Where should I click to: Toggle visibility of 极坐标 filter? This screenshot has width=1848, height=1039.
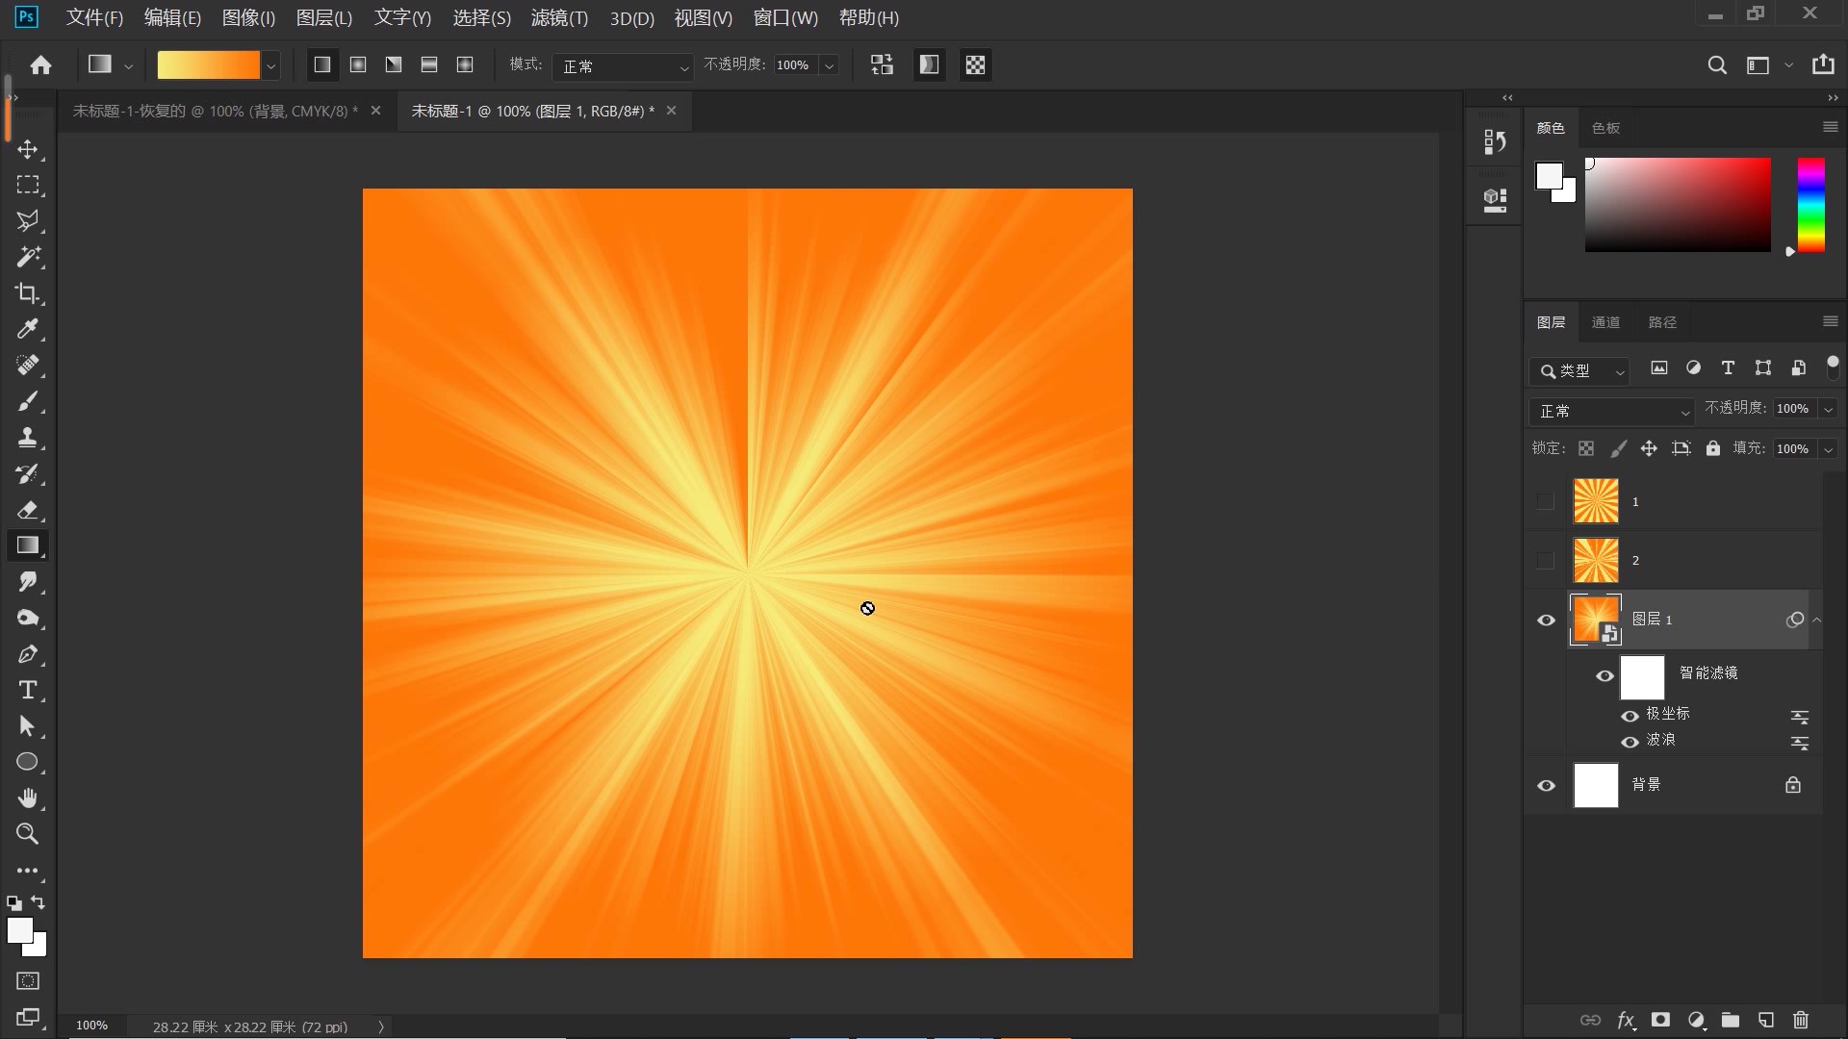(1630, 716)
